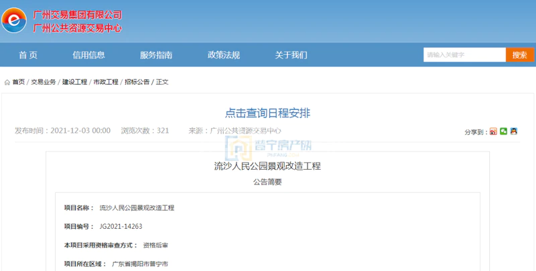Share to WeChat icon
The image size is (536, 271).
(x=503, y=131)
